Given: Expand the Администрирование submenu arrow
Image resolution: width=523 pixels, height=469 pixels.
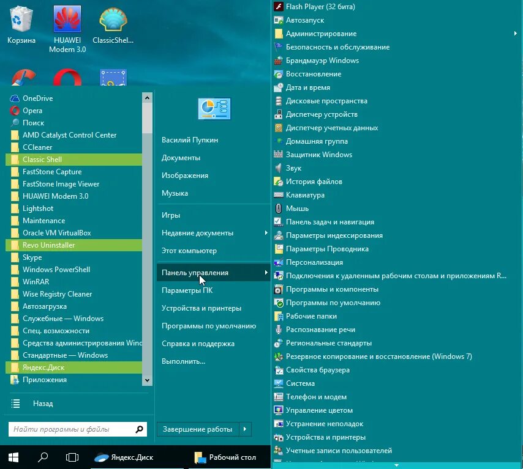Looking at the screenshot, I should click(515, 33).
